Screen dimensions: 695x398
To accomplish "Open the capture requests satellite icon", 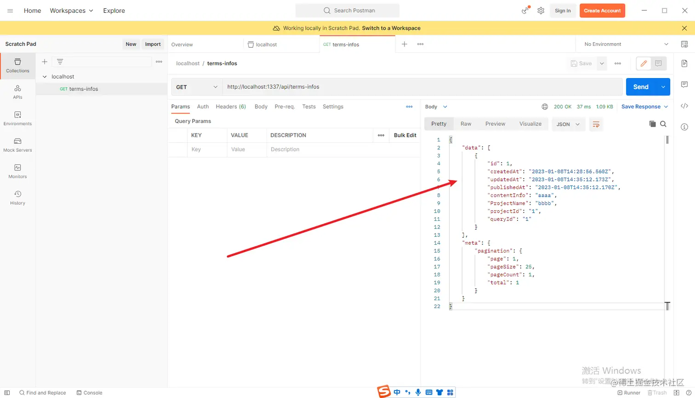I will pyautogui.click(x=525, y=11).
